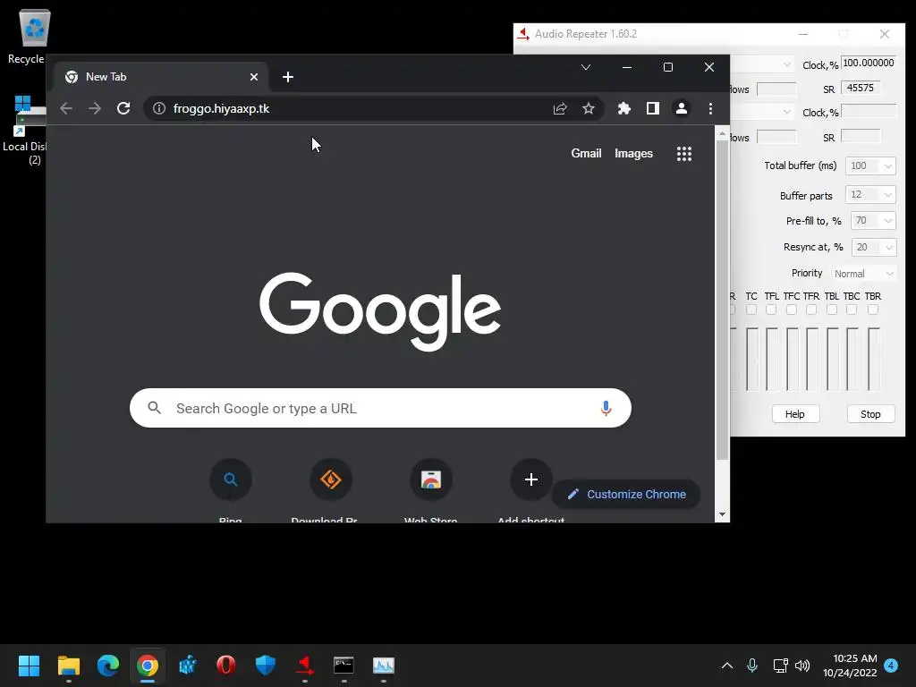This screenshot has width=916, height=687.
Task: Toggle TBC channel checkbox in Audio Repeater
Action: 852,310
